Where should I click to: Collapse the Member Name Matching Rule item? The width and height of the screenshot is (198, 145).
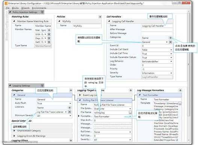tap(14, 21)
